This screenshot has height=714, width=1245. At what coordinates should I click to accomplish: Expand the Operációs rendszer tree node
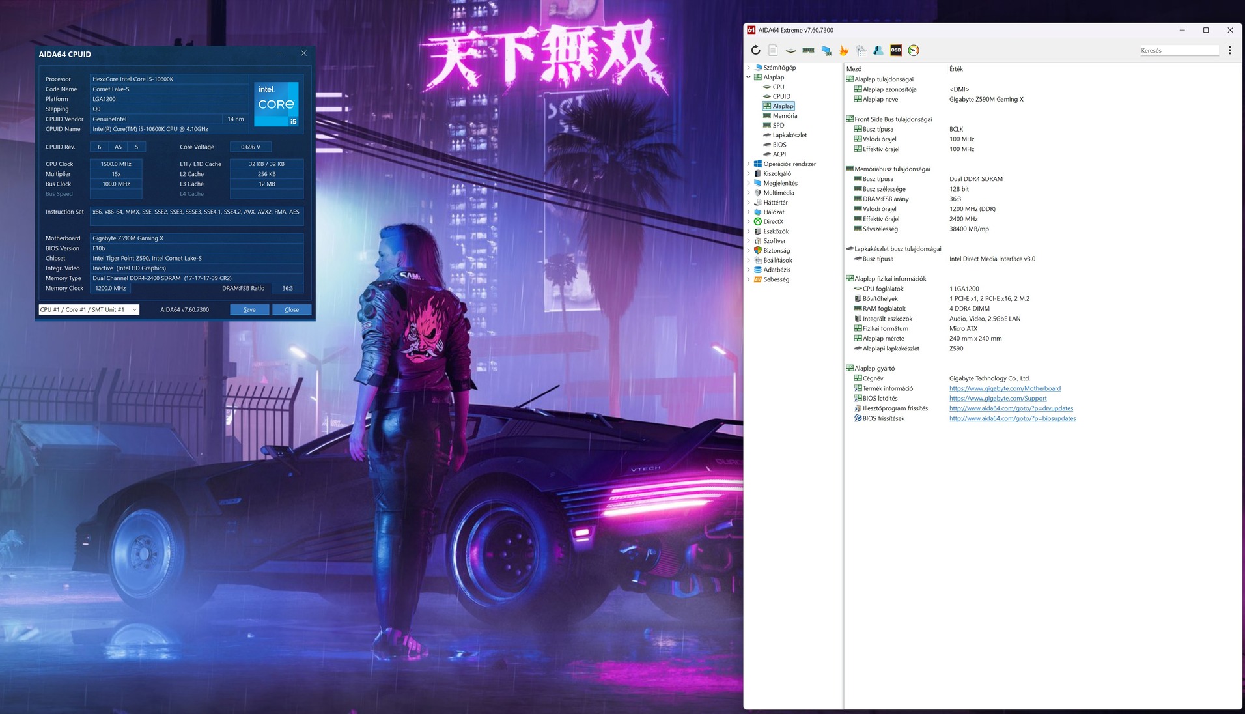pyautogui.click(x=749, y=164)
